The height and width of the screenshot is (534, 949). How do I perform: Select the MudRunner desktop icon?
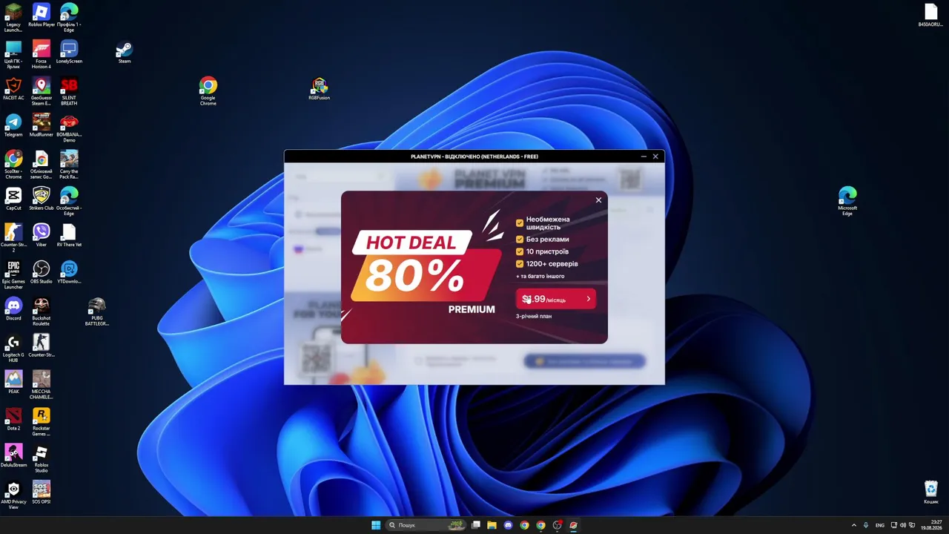[42, 125]
